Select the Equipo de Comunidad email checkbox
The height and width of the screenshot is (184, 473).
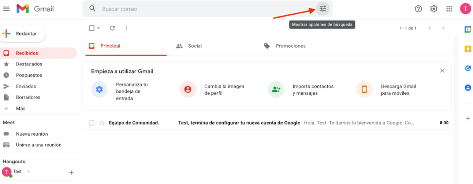[92, 123]
